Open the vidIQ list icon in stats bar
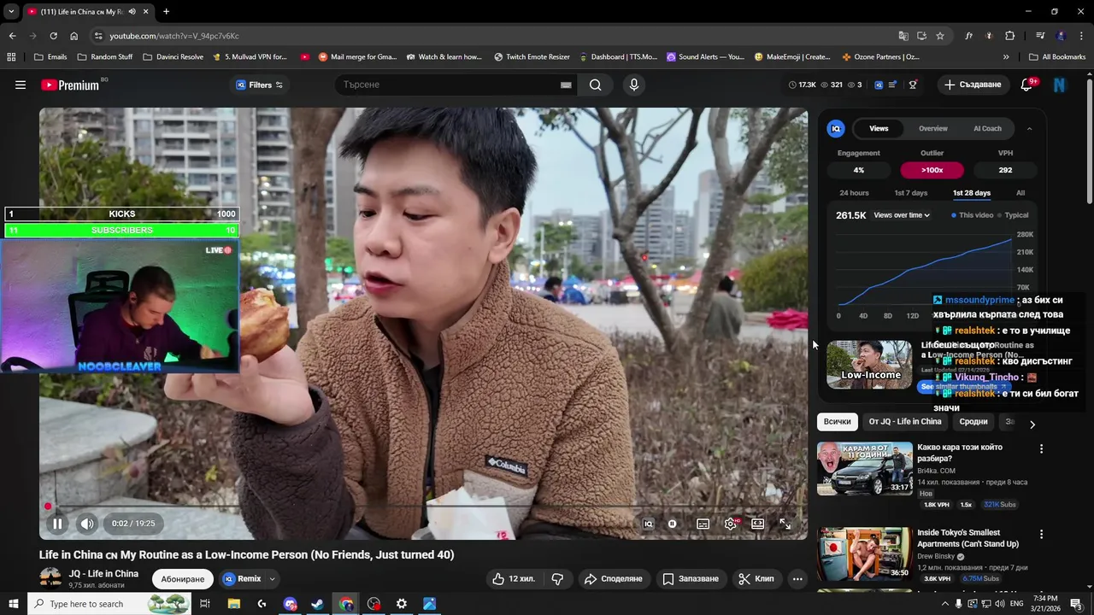Image resolution: width=1094 pixels, height=615 pixels. point(892,85)
